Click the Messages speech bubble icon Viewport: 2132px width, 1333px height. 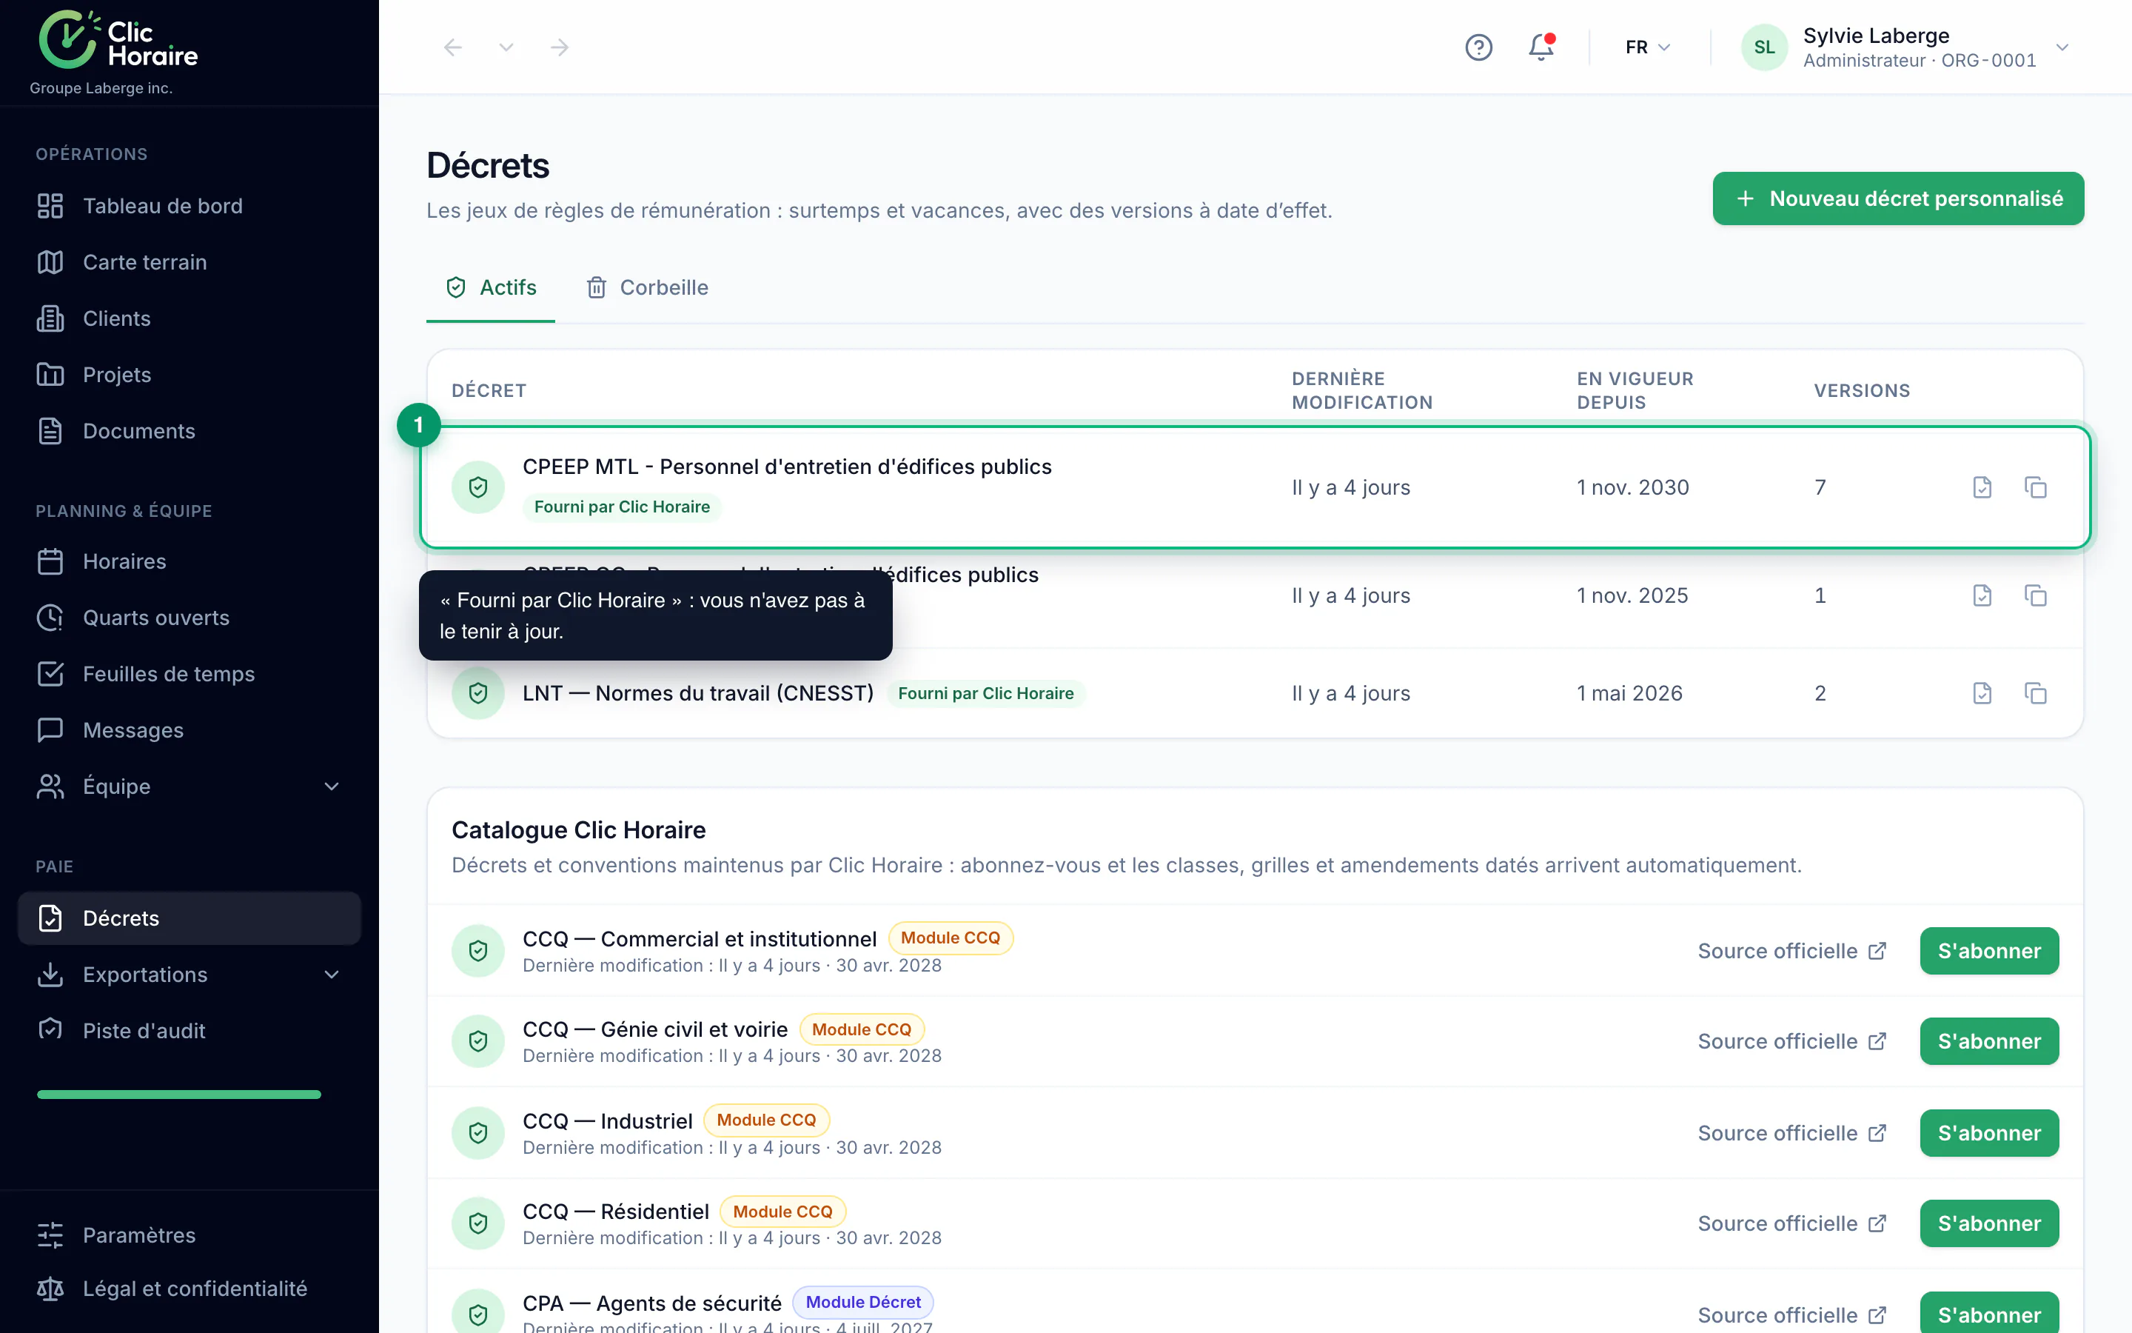click(x=50, y=730)
